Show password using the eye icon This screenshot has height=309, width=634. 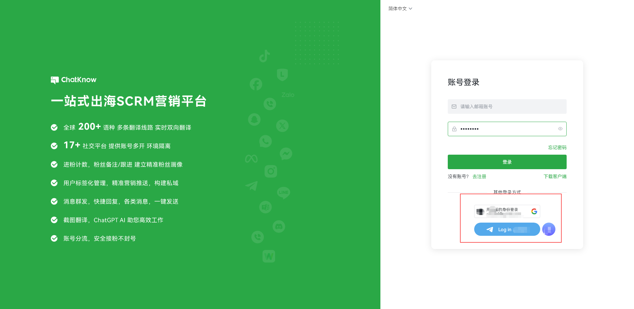(560, 129)
